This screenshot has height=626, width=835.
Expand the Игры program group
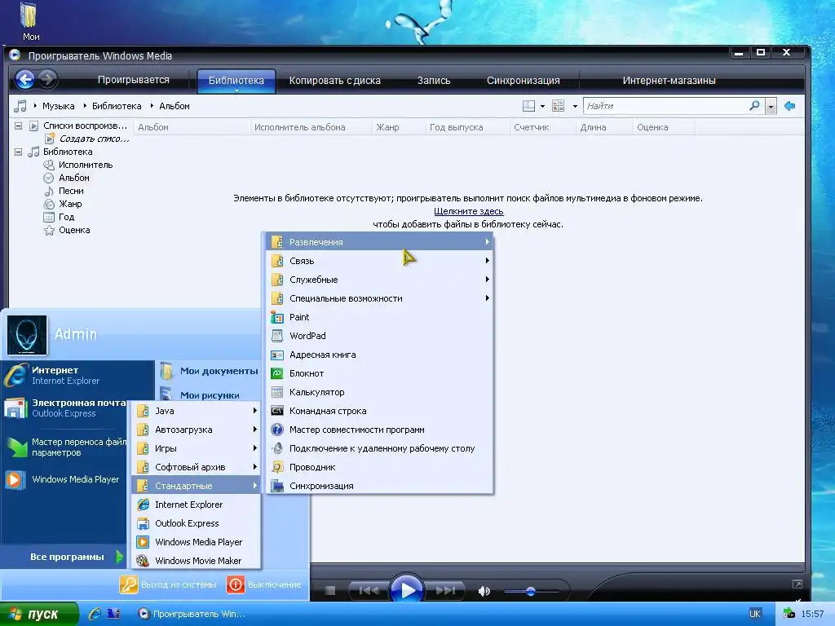coord(196,448)
